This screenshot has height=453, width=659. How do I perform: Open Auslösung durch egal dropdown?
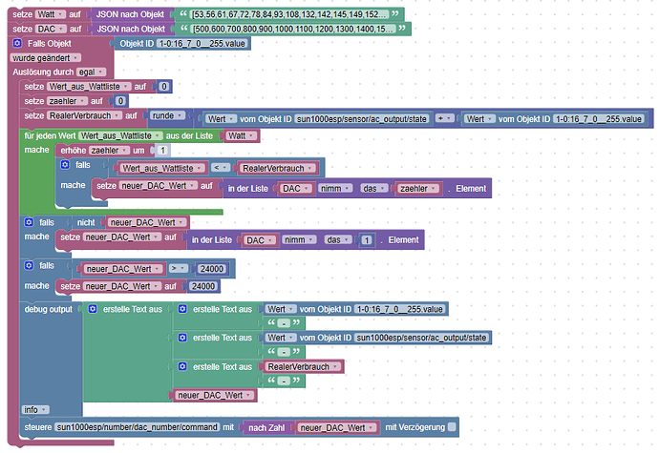[91, 72]
